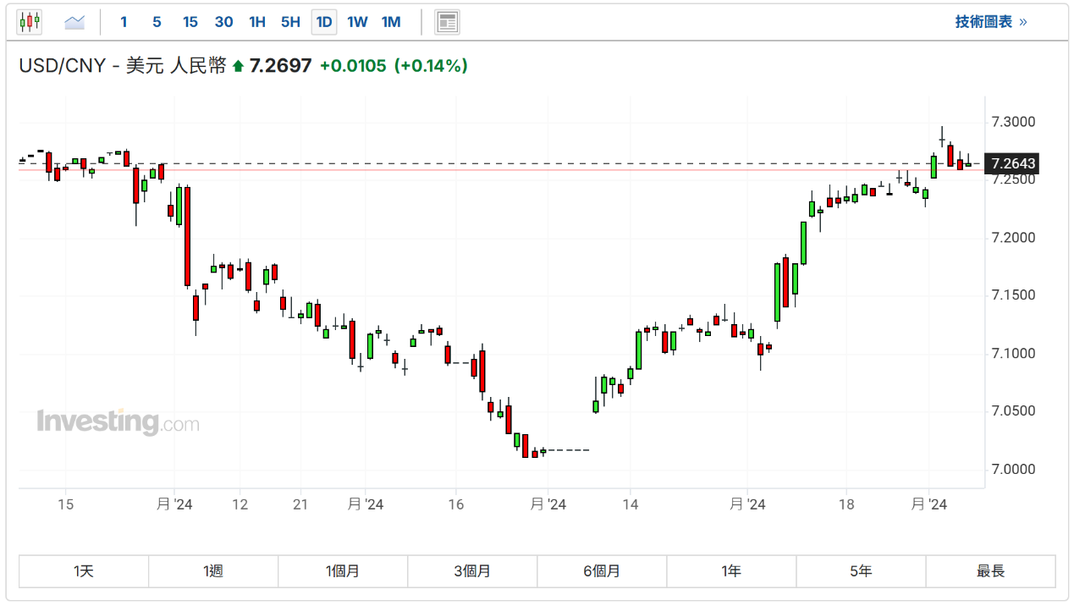Select the 1W weekly interval

click(357, 22)
